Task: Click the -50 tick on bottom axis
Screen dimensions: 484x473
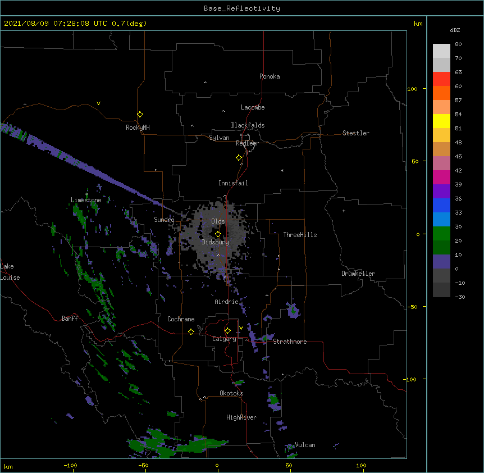Action: click(x=143, y=465)
